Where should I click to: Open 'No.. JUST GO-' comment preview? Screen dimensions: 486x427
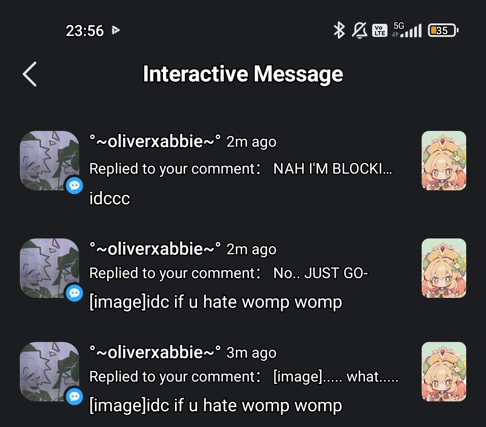(320, 273)
